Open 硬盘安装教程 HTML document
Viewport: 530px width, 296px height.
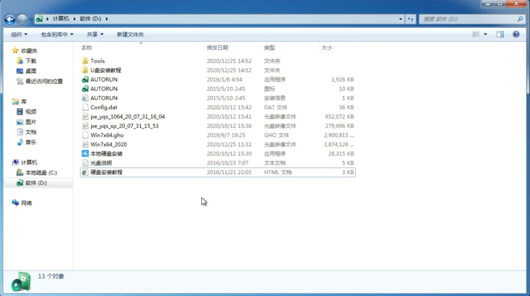pos(106,172)
